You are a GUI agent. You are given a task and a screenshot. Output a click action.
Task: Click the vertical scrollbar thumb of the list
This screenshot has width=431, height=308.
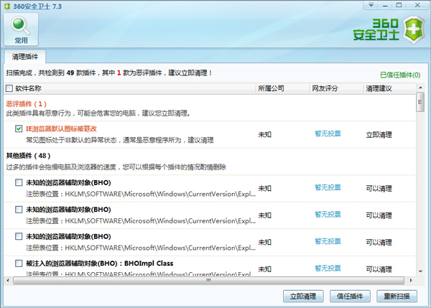click(420, 103)
